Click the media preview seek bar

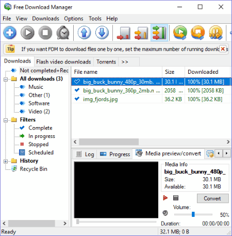(117, 222)
